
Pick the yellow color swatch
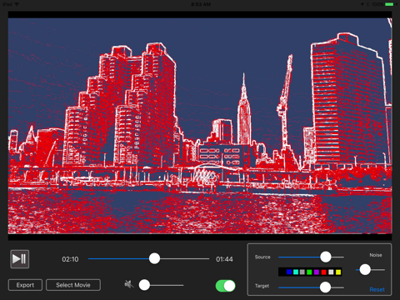pos(338,272)
